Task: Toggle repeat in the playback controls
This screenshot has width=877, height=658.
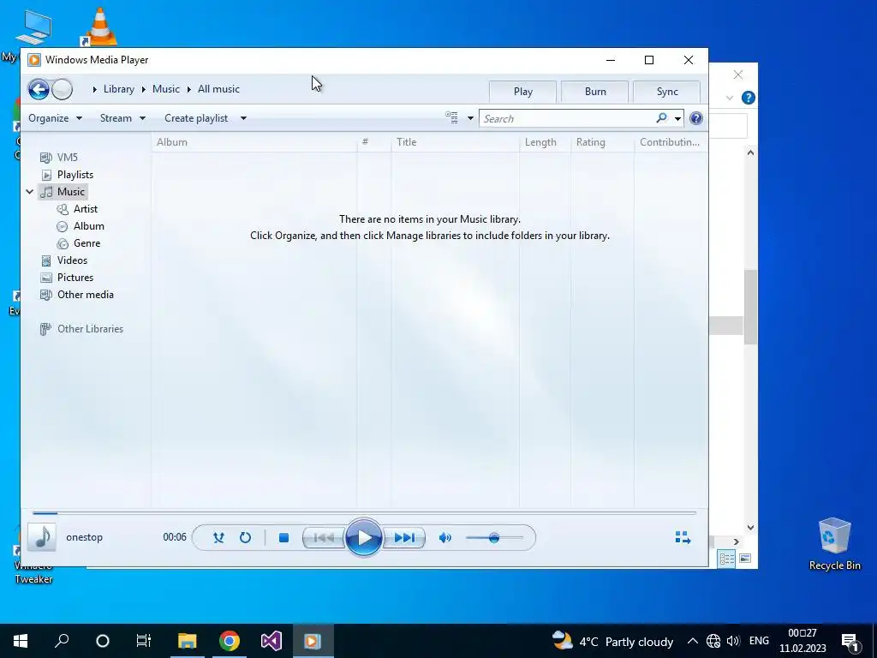Action: click(x=245, y=538)
